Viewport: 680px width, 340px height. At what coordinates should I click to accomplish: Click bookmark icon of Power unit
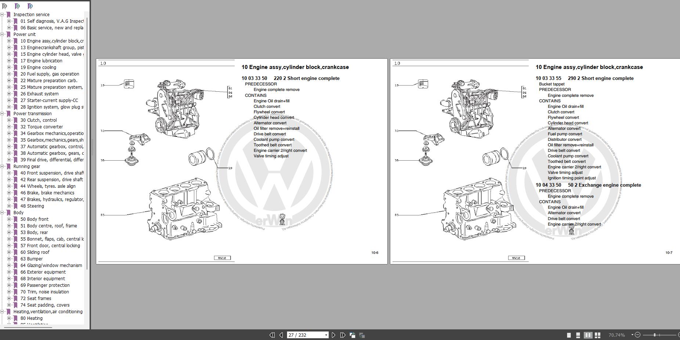click(x=9, y=34)
